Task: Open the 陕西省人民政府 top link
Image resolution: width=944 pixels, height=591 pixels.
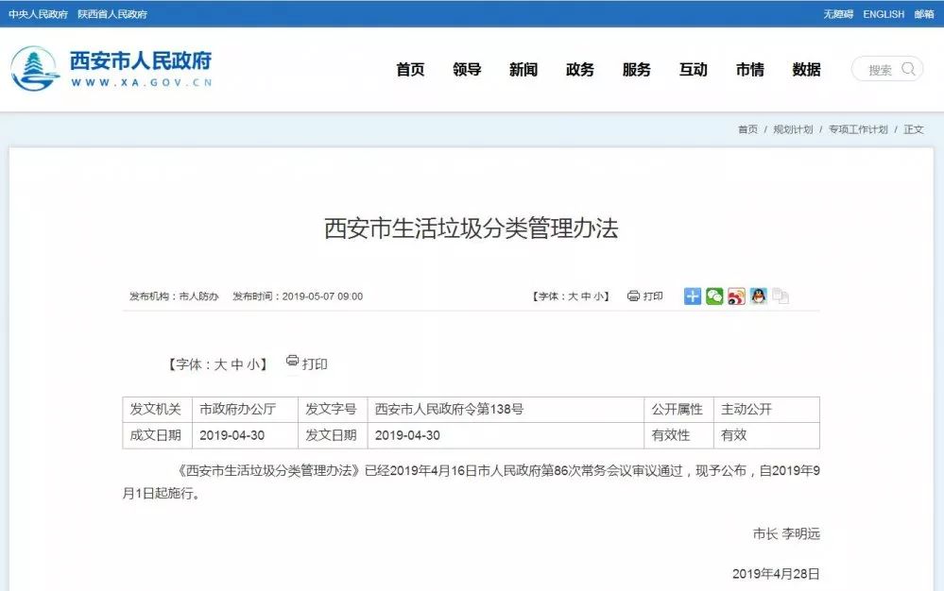Action: coord(112,14)
